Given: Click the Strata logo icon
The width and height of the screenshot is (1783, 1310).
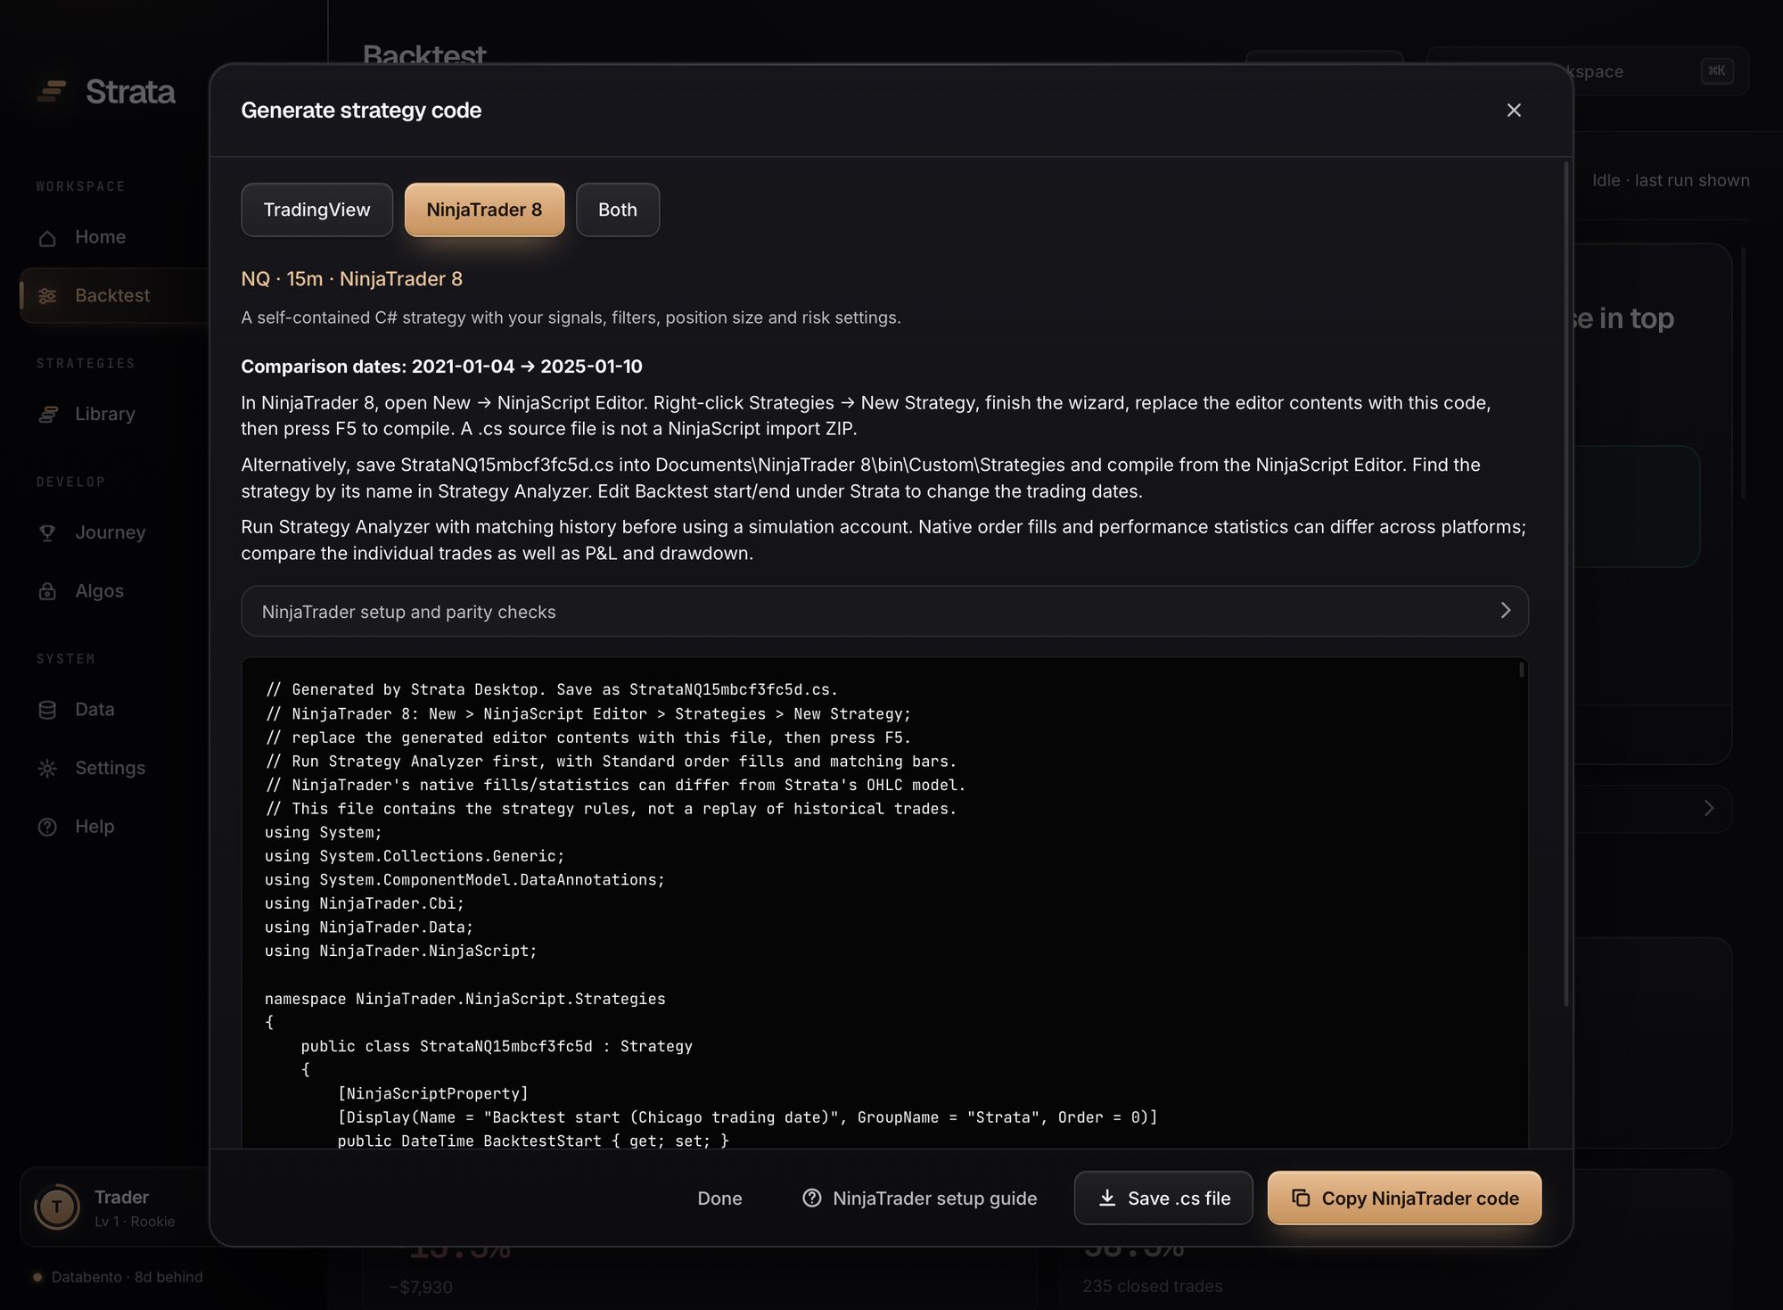Looking at the screenshot, I should [x=52, y=91].
